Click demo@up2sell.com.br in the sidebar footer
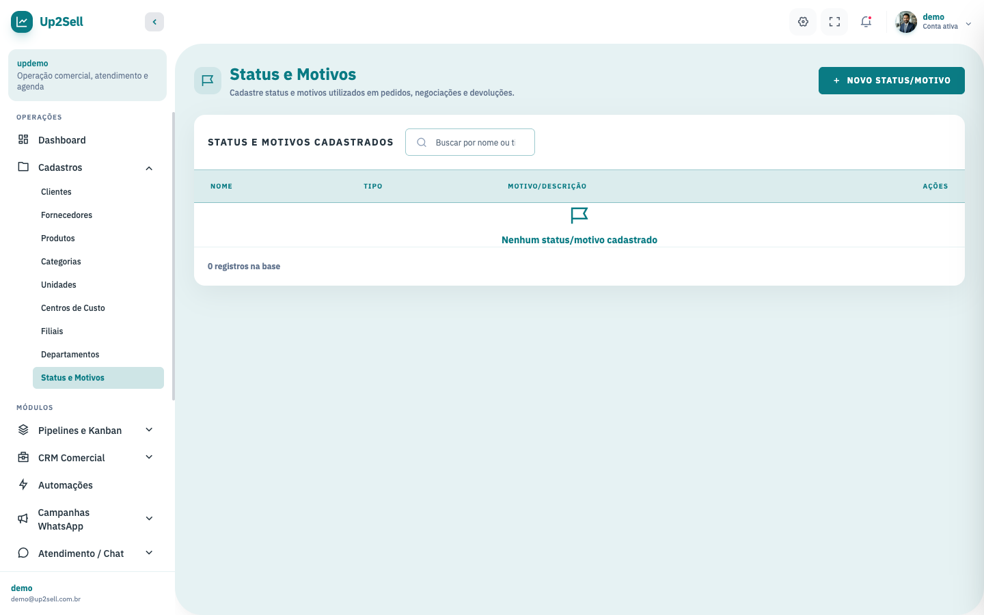Image resolution: width=984 pixels, height=615 pixels. pos(46,599)
